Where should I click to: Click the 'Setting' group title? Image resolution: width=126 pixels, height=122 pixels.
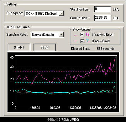11,4
